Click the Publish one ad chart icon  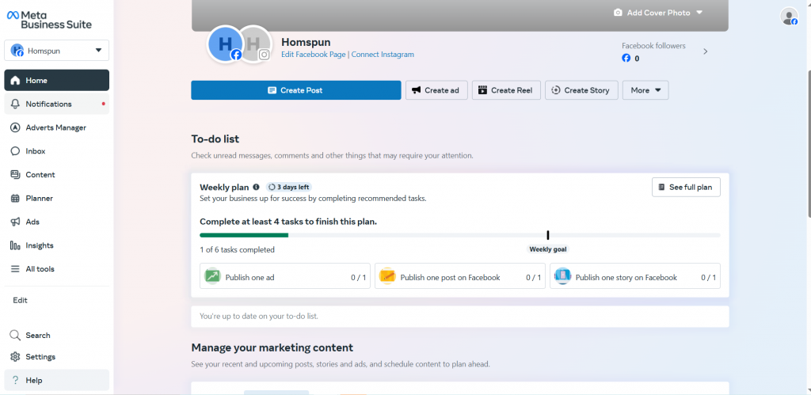tap(212, 276)
